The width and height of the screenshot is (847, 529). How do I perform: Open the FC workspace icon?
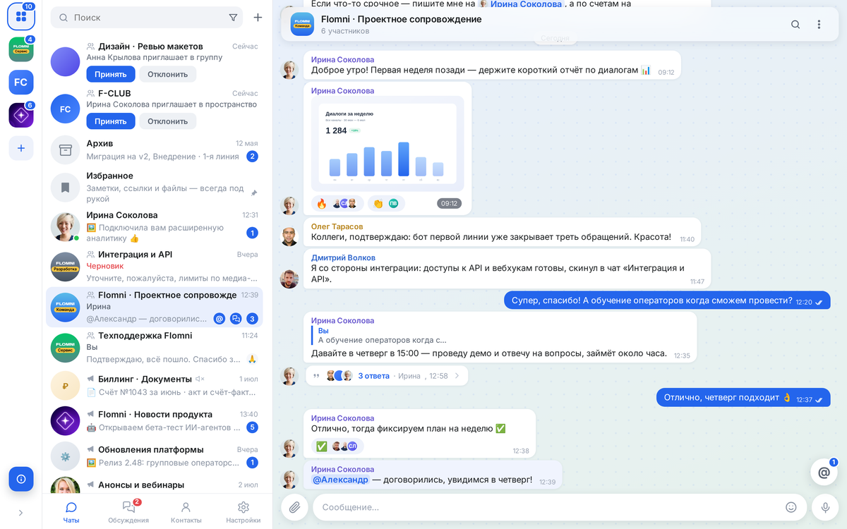click(20, 82)
